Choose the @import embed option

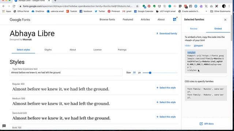point(198,46)
